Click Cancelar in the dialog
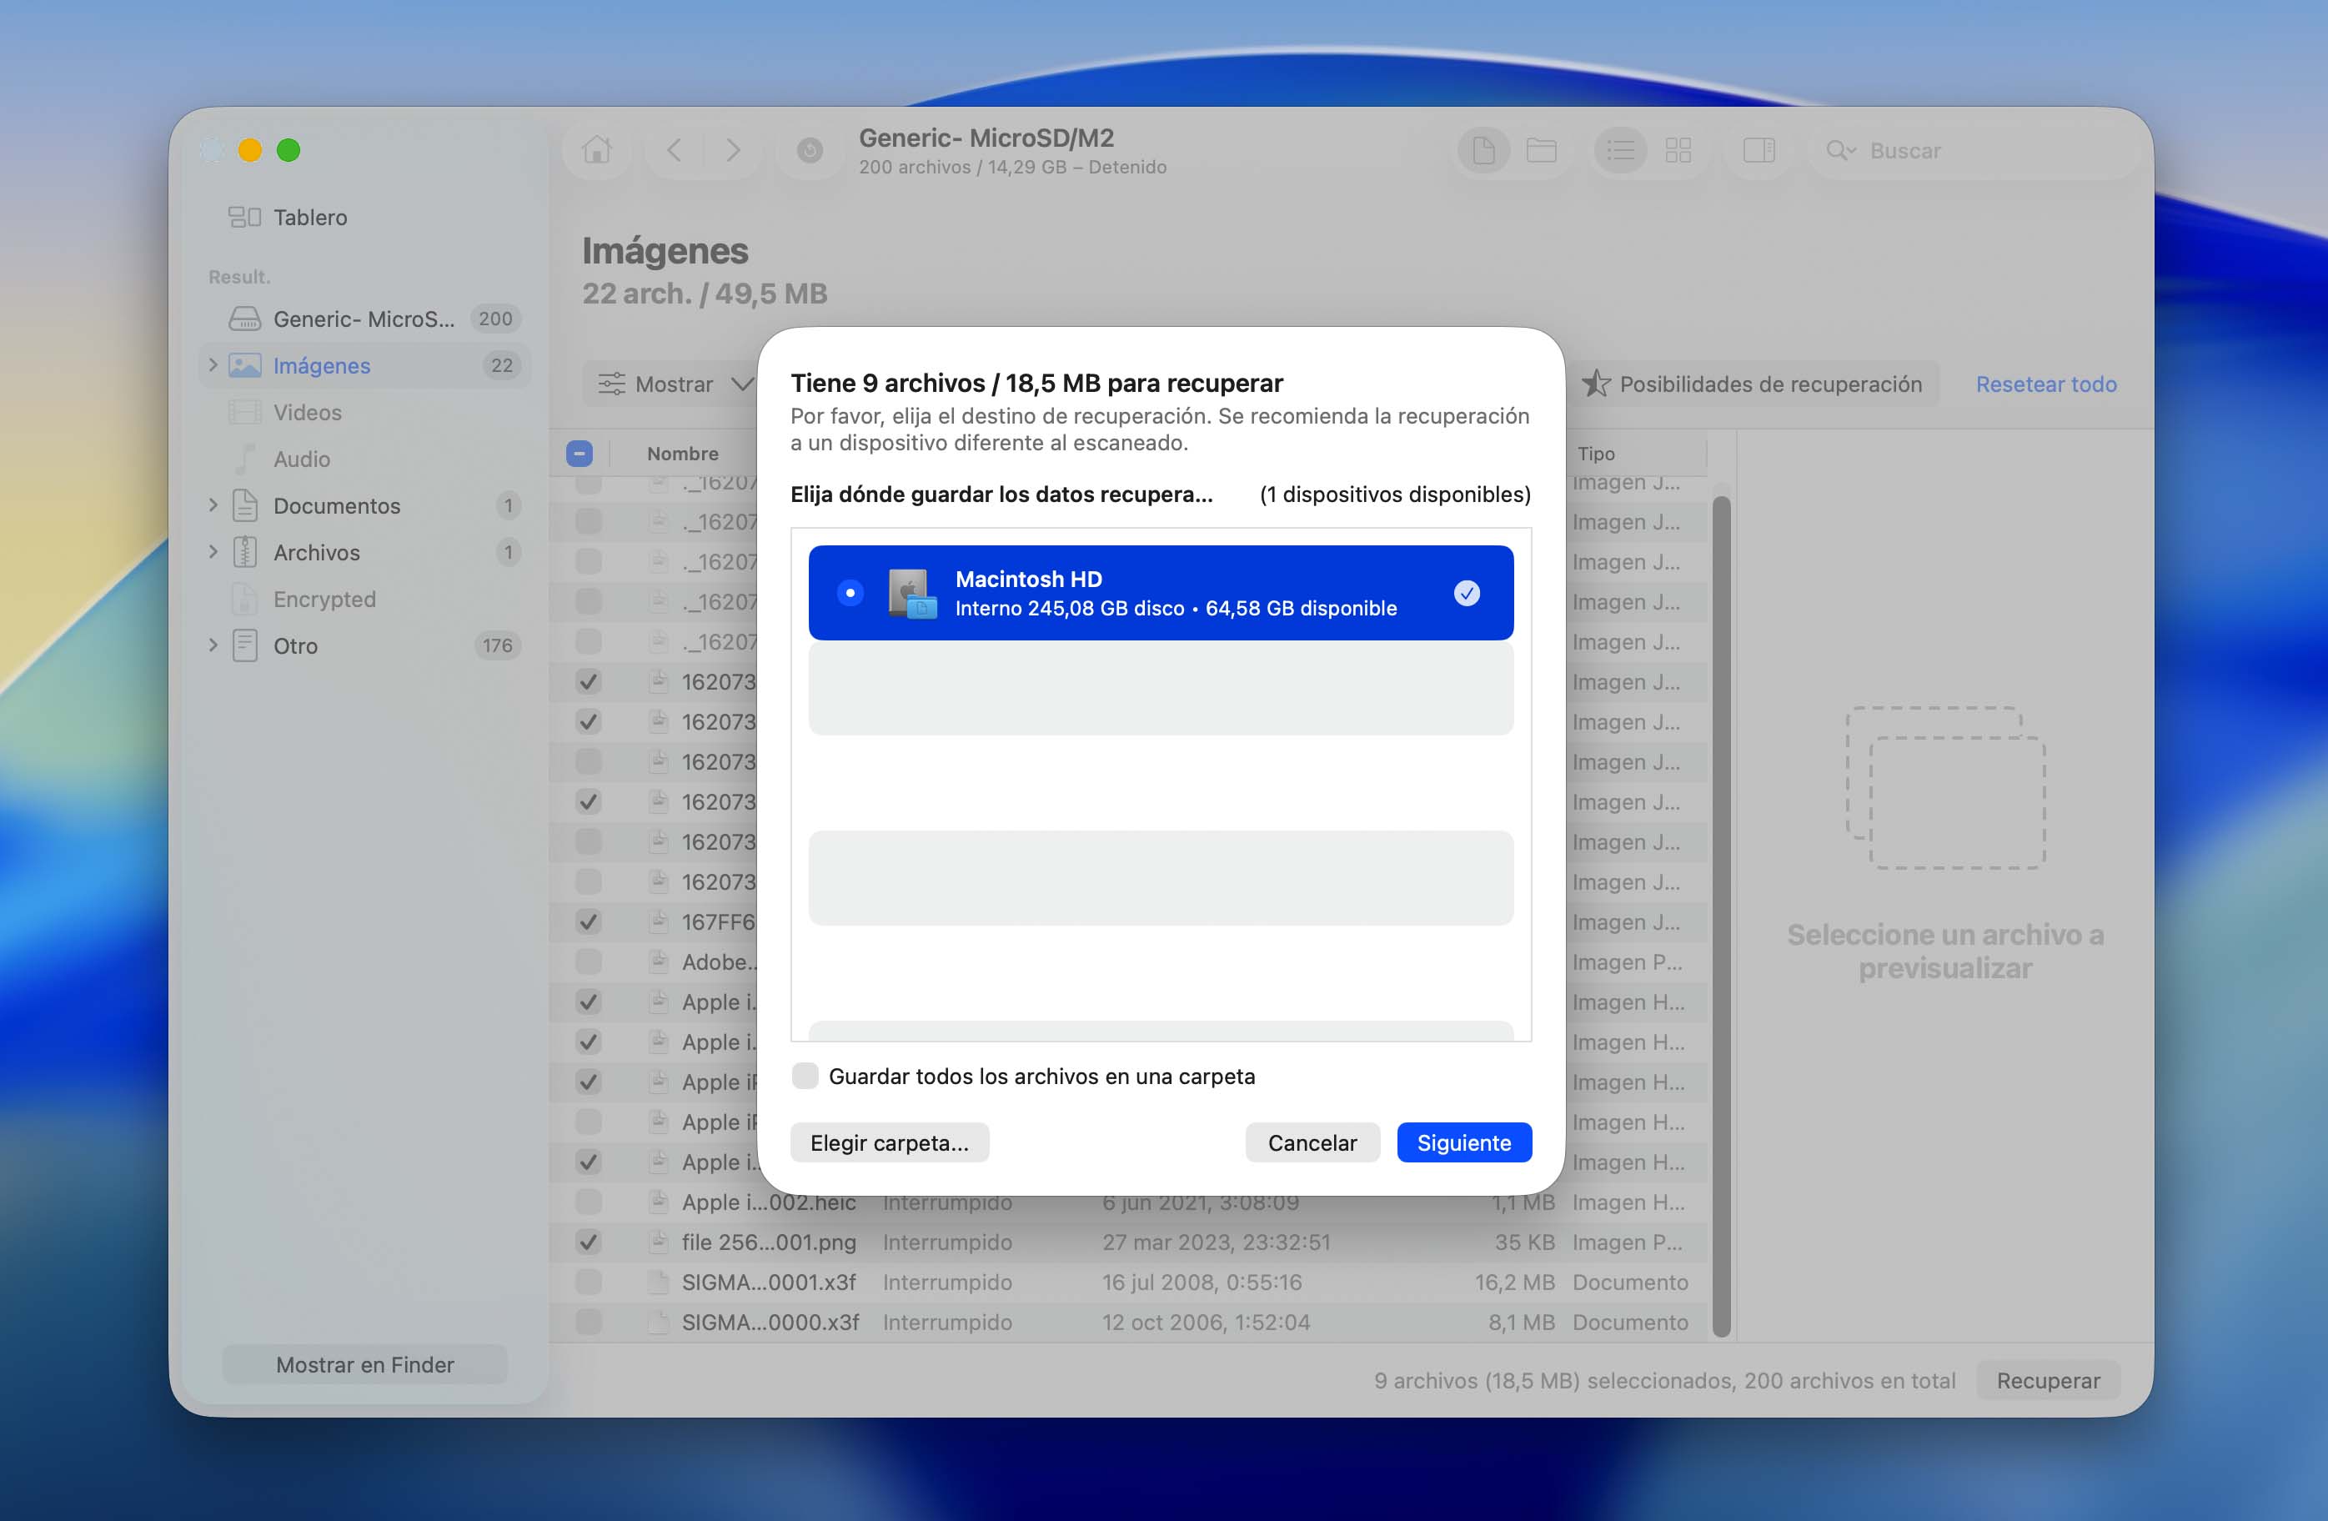 1312,1142
